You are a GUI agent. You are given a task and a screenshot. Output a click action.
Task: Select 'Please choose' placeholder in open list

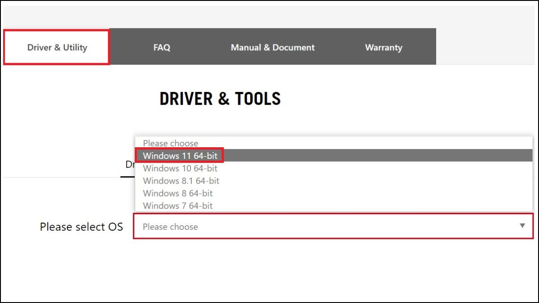pos(334,143)
